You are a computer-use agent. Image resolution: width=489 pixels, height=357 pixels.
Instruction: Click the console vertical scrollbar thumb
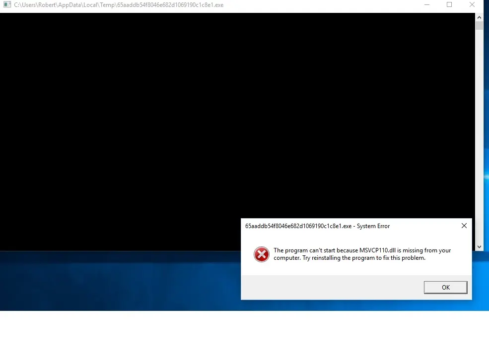tap(479, 26)
